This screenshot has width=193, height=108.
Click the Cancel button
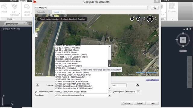[140, 103]
